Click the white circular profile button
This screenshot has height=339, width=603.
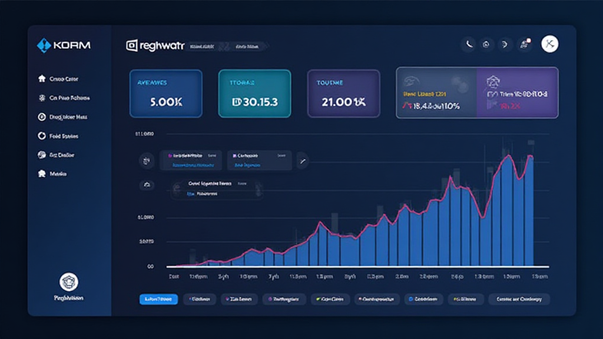(549, 44)
